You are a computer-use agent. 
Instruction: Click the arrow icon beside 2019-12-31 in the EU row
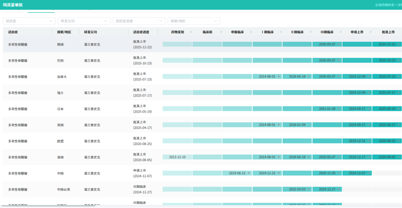pyautogui.click(x=368, y=141)
